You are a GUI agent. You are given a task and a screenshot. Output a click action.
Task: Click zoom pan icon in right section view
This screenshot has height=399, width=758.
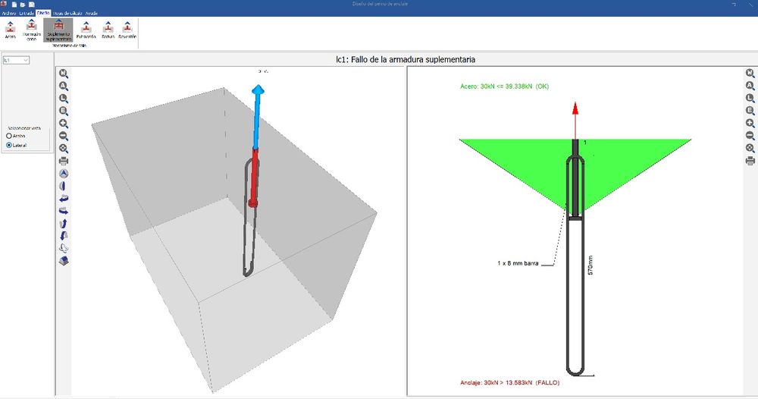[750, 149]
